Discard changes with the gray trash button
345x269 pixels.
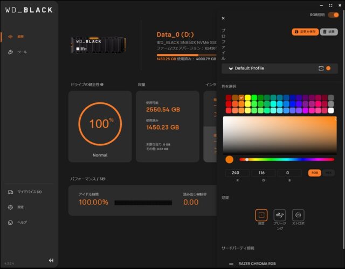click(x=329, y=32)
